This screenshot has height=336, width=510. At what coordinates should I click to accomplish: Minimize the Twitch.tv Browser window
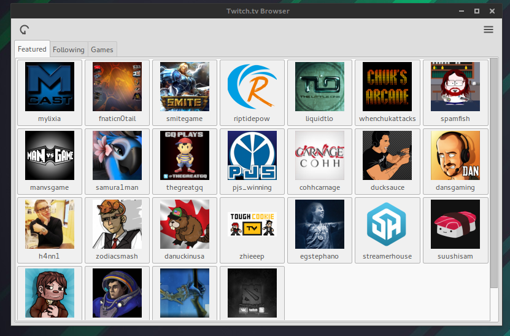[x=462, y=11]
